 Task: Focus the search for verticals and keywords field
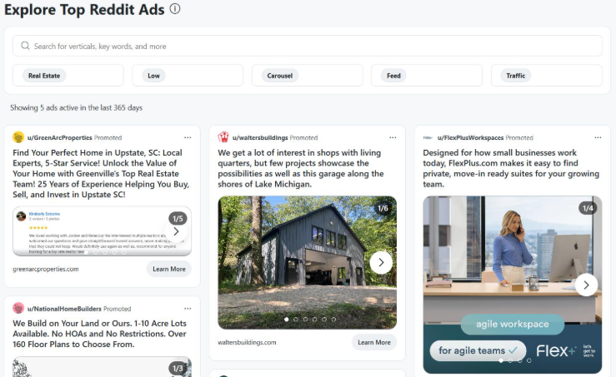coord(308,47)
